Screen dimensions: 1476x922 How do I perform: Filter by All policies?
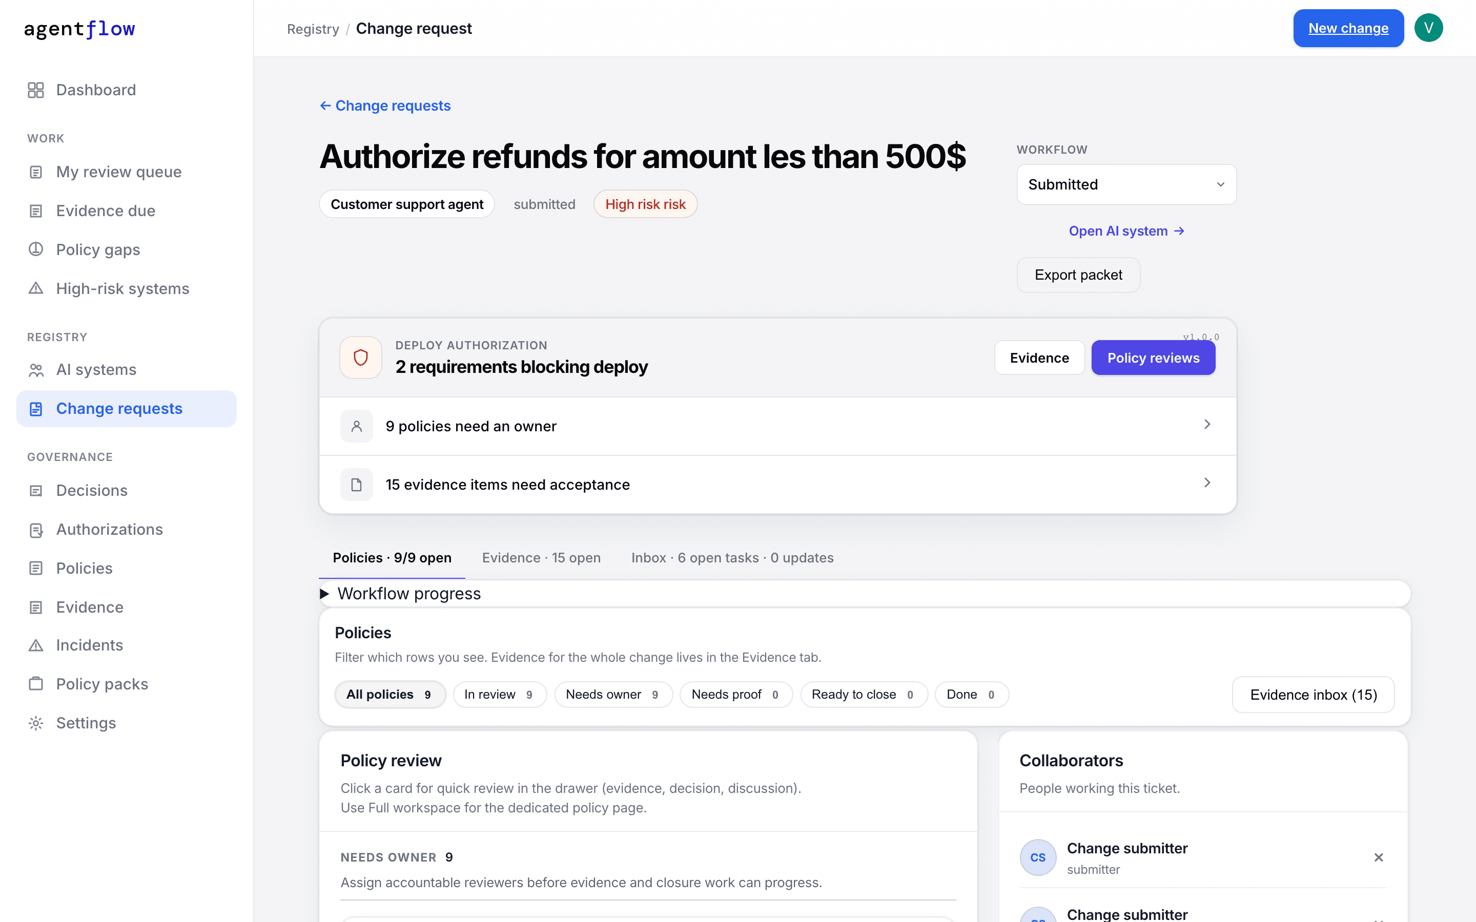[391, 695]
